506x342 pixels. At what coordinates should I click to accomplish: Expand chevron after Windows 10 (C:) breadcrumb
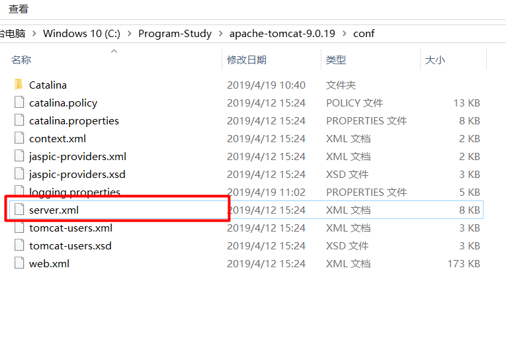click(x=130, y=34)
